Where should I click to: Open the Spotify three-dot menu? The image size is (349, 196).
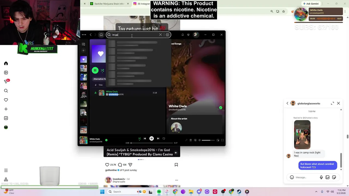point(84,35)
